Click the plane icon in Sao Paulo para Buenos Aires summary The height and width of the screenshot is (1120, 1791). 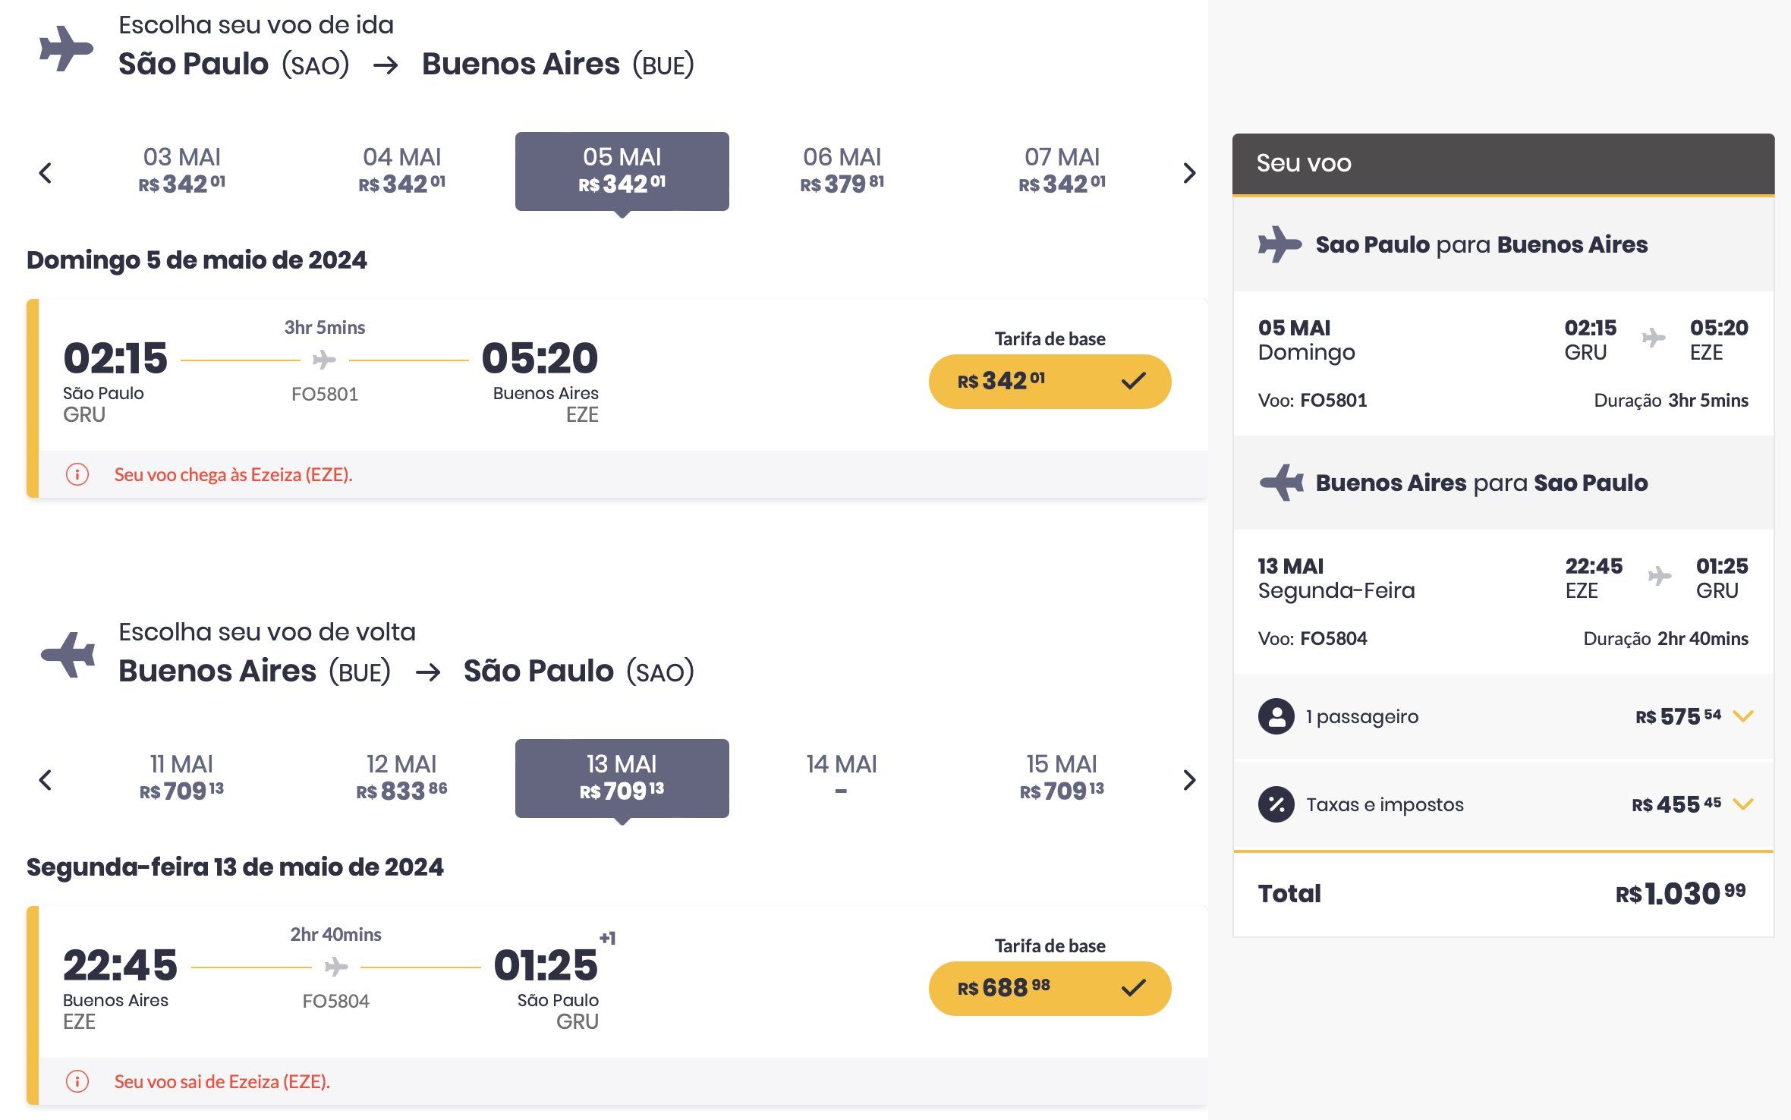pos(1280,244)
